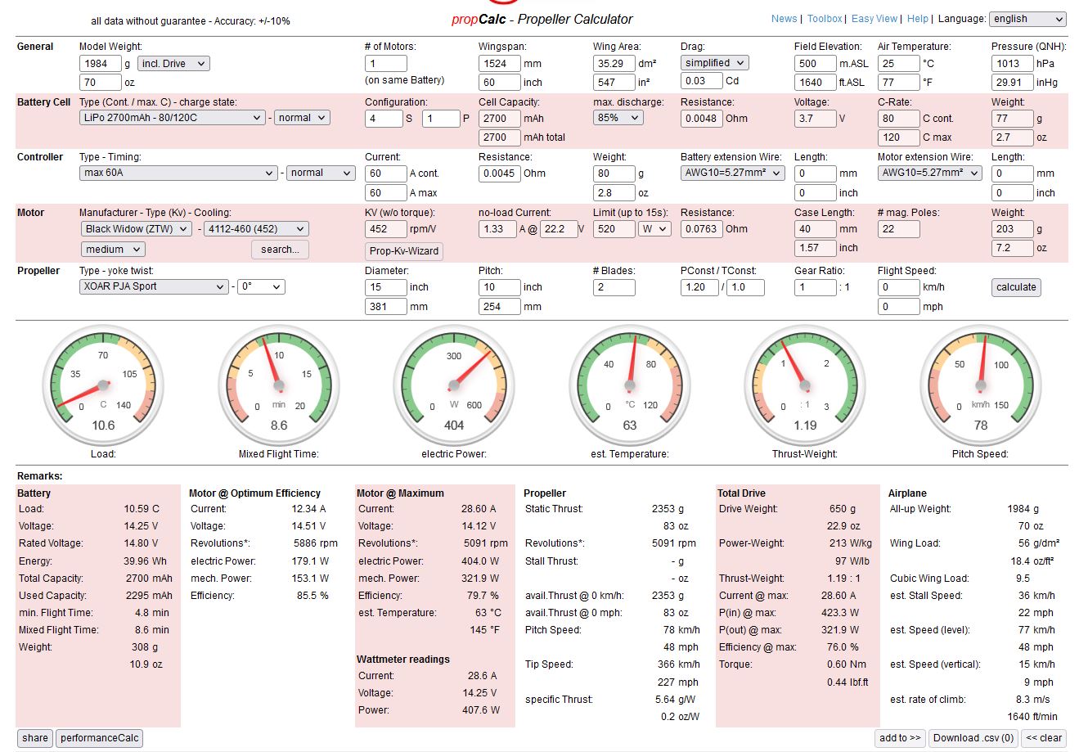Viewport: 1088px width, 752px height.
Task: Click the Cell Capacity mAh field
Action: [x=499, y=118]
